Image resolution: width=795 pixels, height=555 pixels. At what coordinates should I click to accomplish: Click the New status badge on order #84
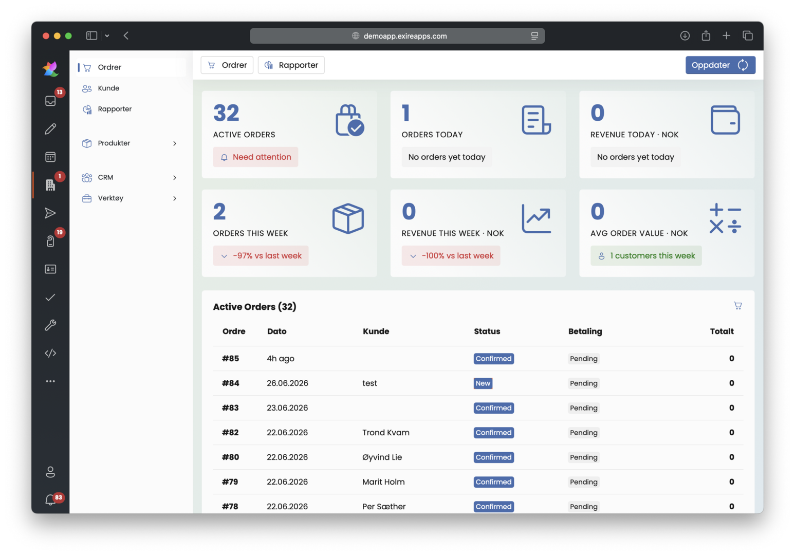(x=483, y=383)
